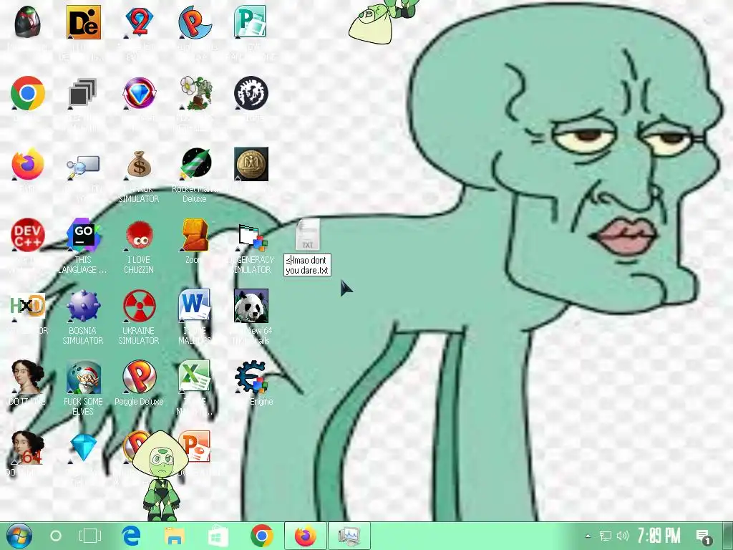Open File Explorer from the taskbar
The image size is (733, 550).
tap(175, 536)
